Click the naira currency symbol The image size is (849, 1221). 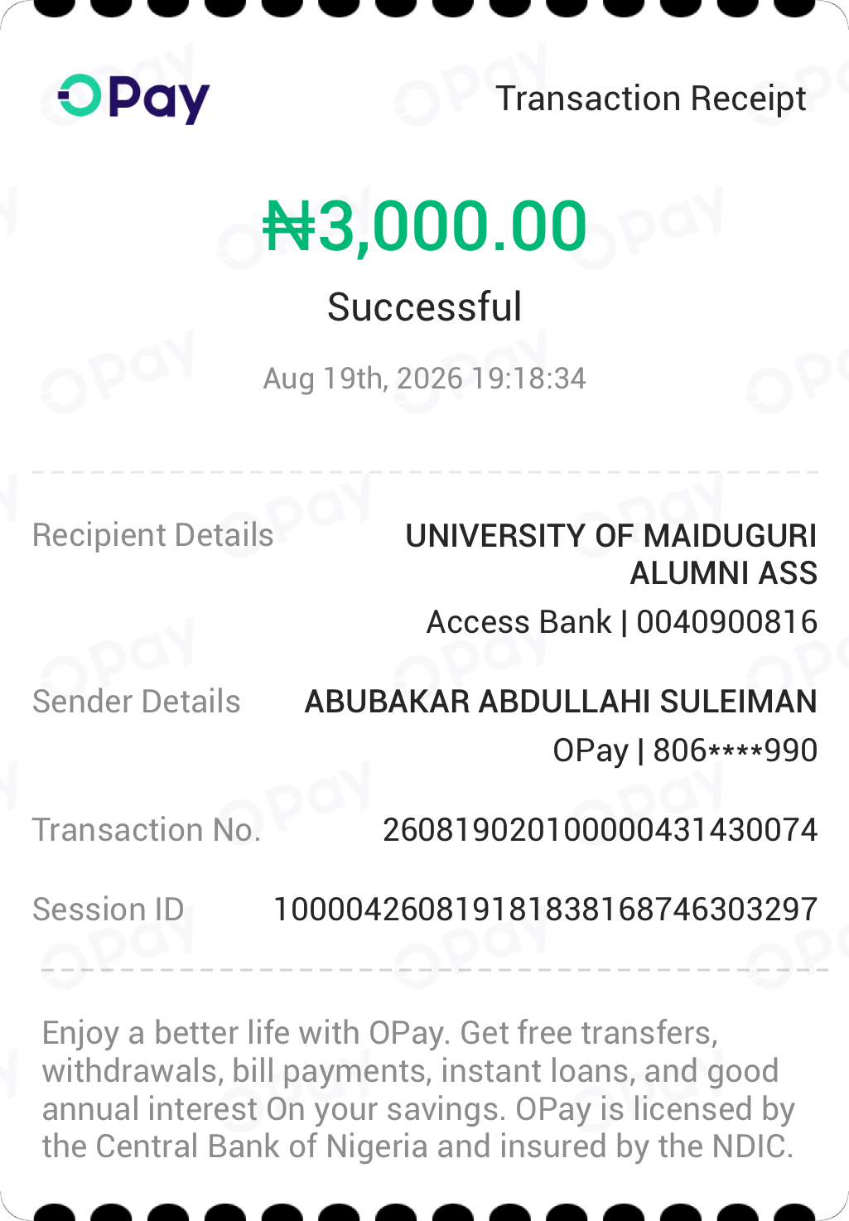tap(289, 226)
